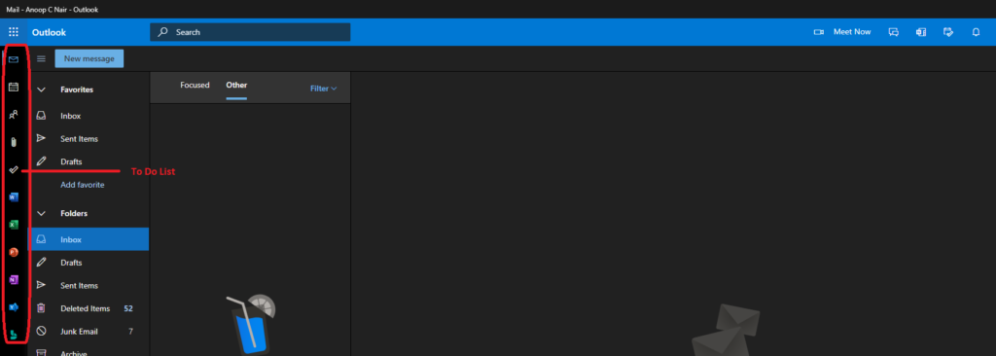Click the Favorites heading text
This screenshot has height=356, width=996.
coord(77,89)
